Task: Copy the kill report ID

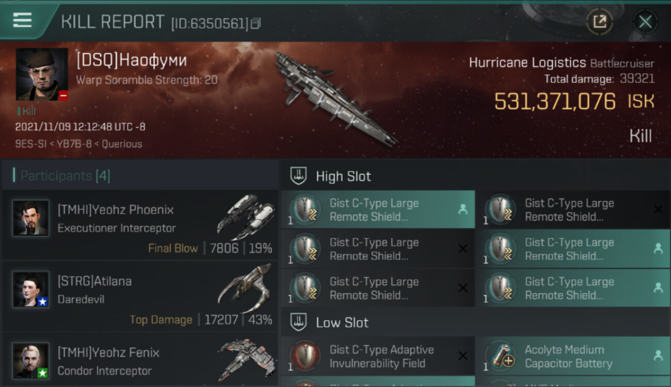Action: 256,23
